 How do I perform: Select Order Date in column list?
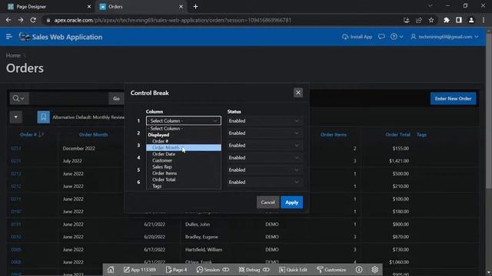point(184,154)
